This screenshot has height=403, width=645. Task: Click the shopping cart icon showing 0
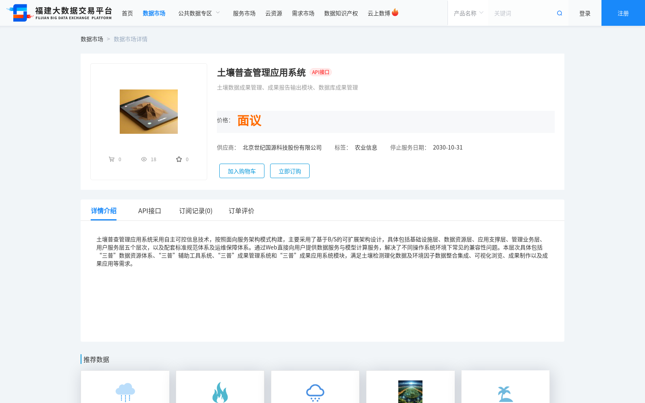112,159
